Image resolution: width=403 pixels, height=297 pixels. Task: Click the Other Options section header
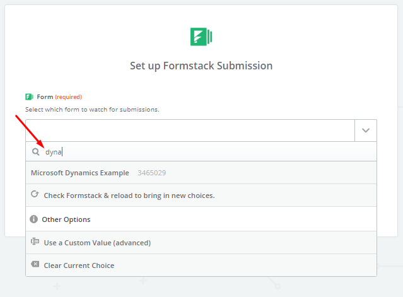[x=66, y=219]
